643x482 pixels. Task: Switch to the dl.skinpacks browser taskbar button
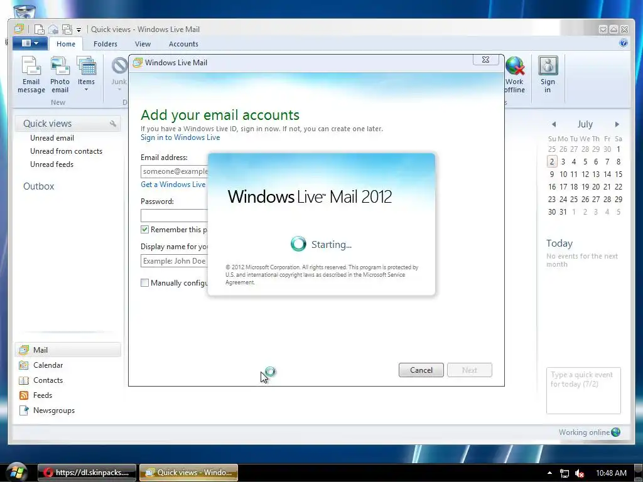pyautogui.click(x=87, y=473)
